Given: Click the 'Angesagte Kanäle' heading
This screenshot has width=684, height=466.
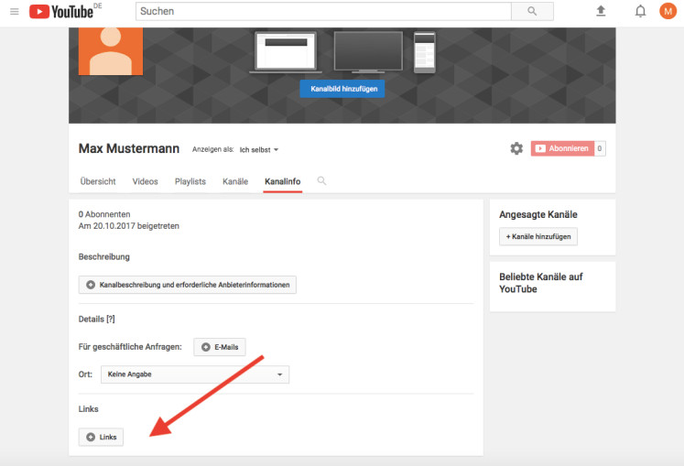Looking at the screenshot, I should click(x=537, y=214).
